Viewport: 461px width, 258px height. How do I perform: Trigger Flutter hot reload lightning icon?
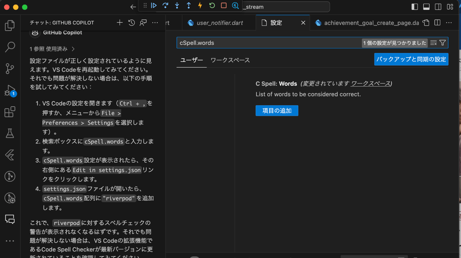click(200, 6)
